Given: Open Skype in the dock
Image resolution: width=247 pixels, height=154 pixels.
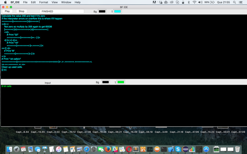Looking at the screenshot, I should (178, 149).
